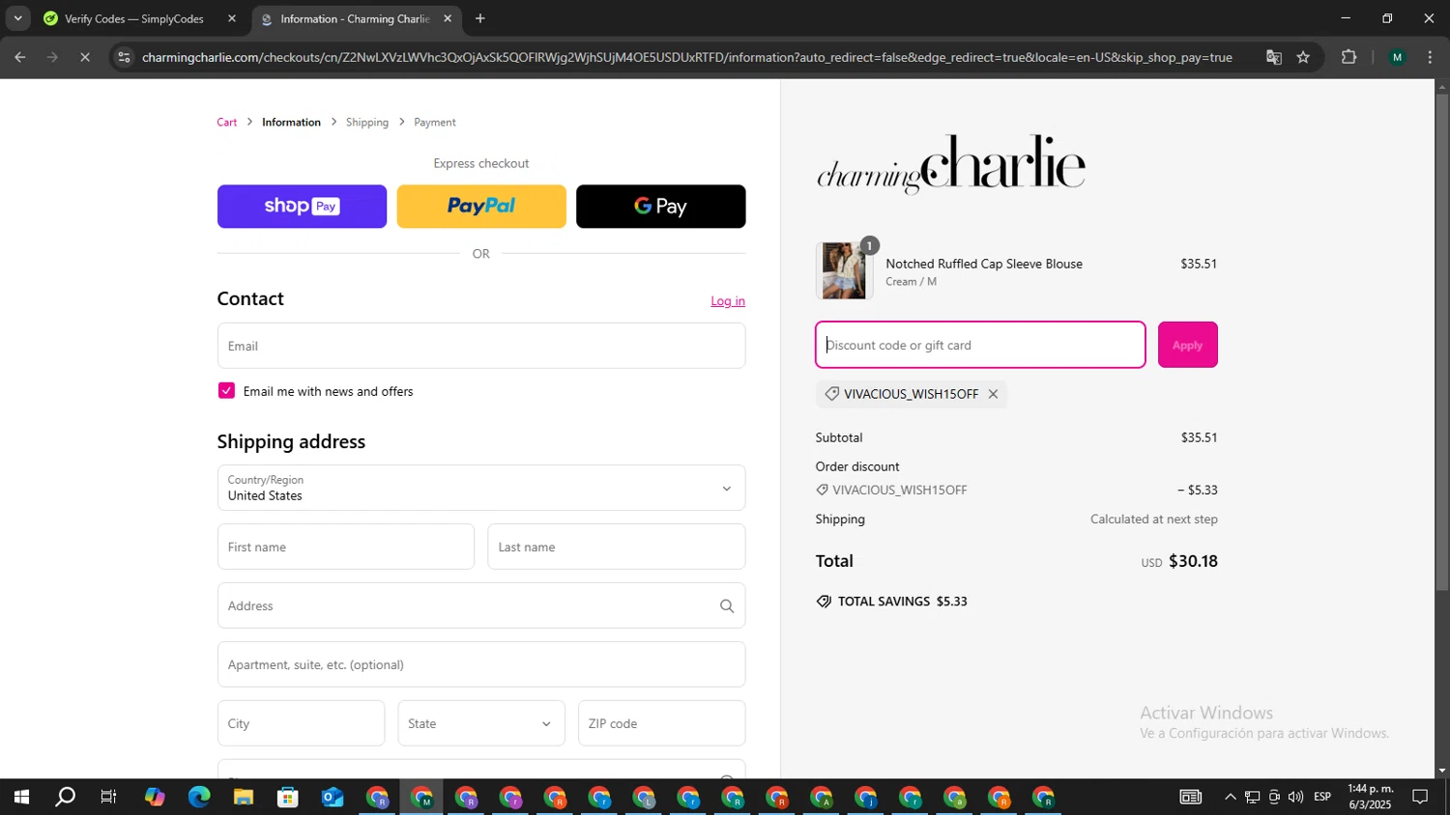Check out with G Pay
Image resolution: width=1450 pixels, height=815 pixels.
[x=661, y=207]
